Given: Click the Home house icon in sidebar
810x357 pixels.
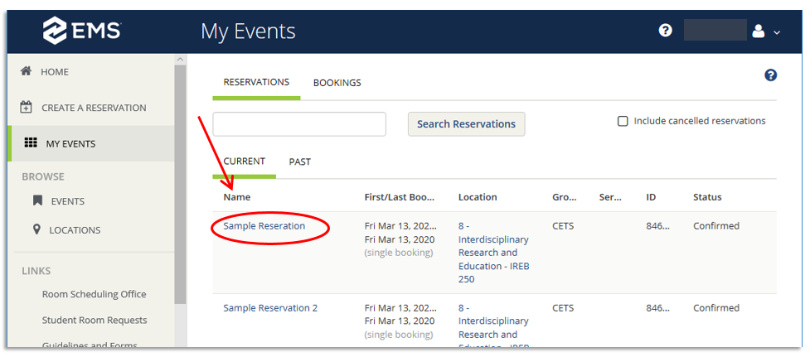Looking at the screenshot, I should (26, 72).
